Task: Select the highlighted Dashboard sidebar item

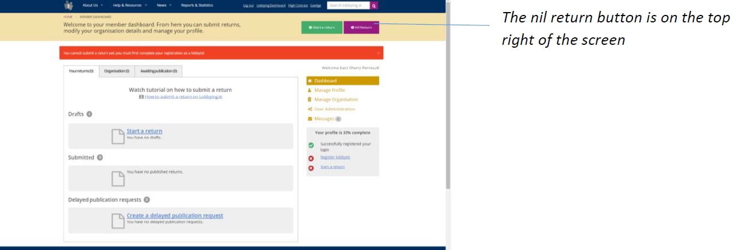Action: click(325, 81)
